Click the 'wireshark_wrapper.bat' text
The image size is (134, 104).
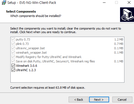(31, 53)
